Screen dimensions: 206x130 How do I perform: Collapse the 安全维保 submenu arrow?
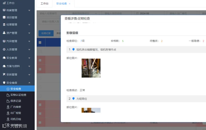click(x=29, y=83)
